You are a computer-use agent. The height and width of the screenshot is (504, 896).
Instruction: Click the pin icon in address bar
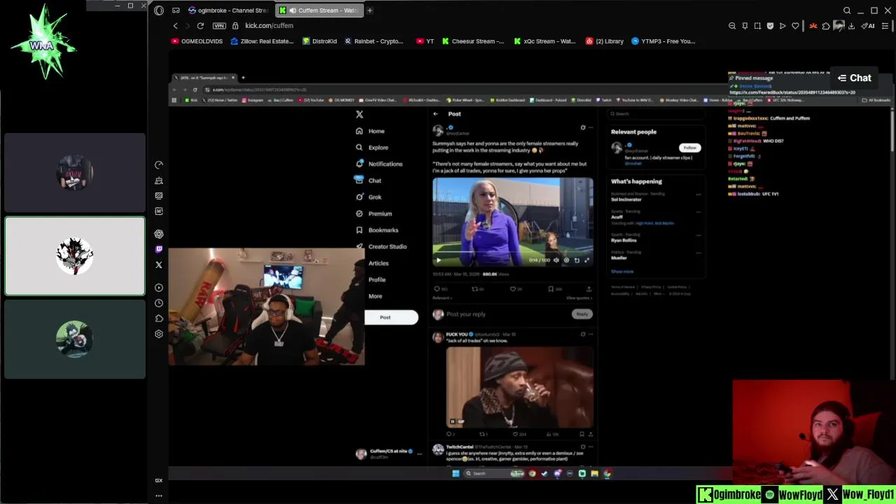tap(745, 26)
